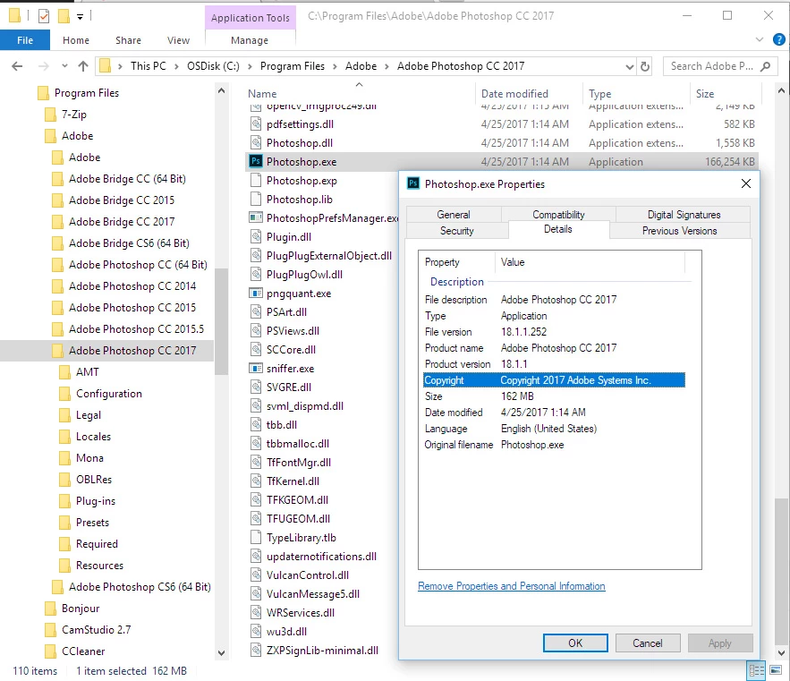Click navigation pane scroll down arrow

point(221,652)
